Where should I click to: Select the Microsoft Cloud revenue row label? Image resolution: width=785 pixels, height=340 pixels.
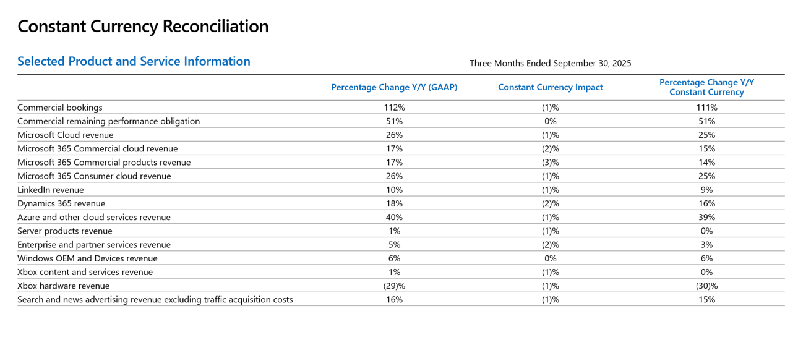point(66,135)
